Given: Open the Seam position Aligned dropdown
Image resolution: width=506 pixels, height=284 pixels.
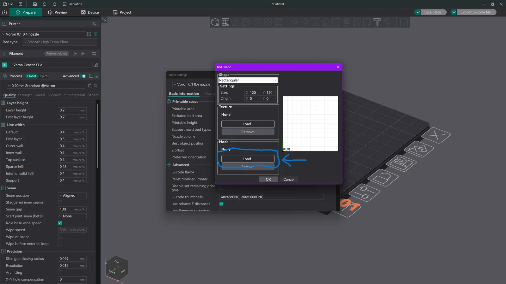Looking at the screenshot, I should pyautogui.click(x=72, y=195).
